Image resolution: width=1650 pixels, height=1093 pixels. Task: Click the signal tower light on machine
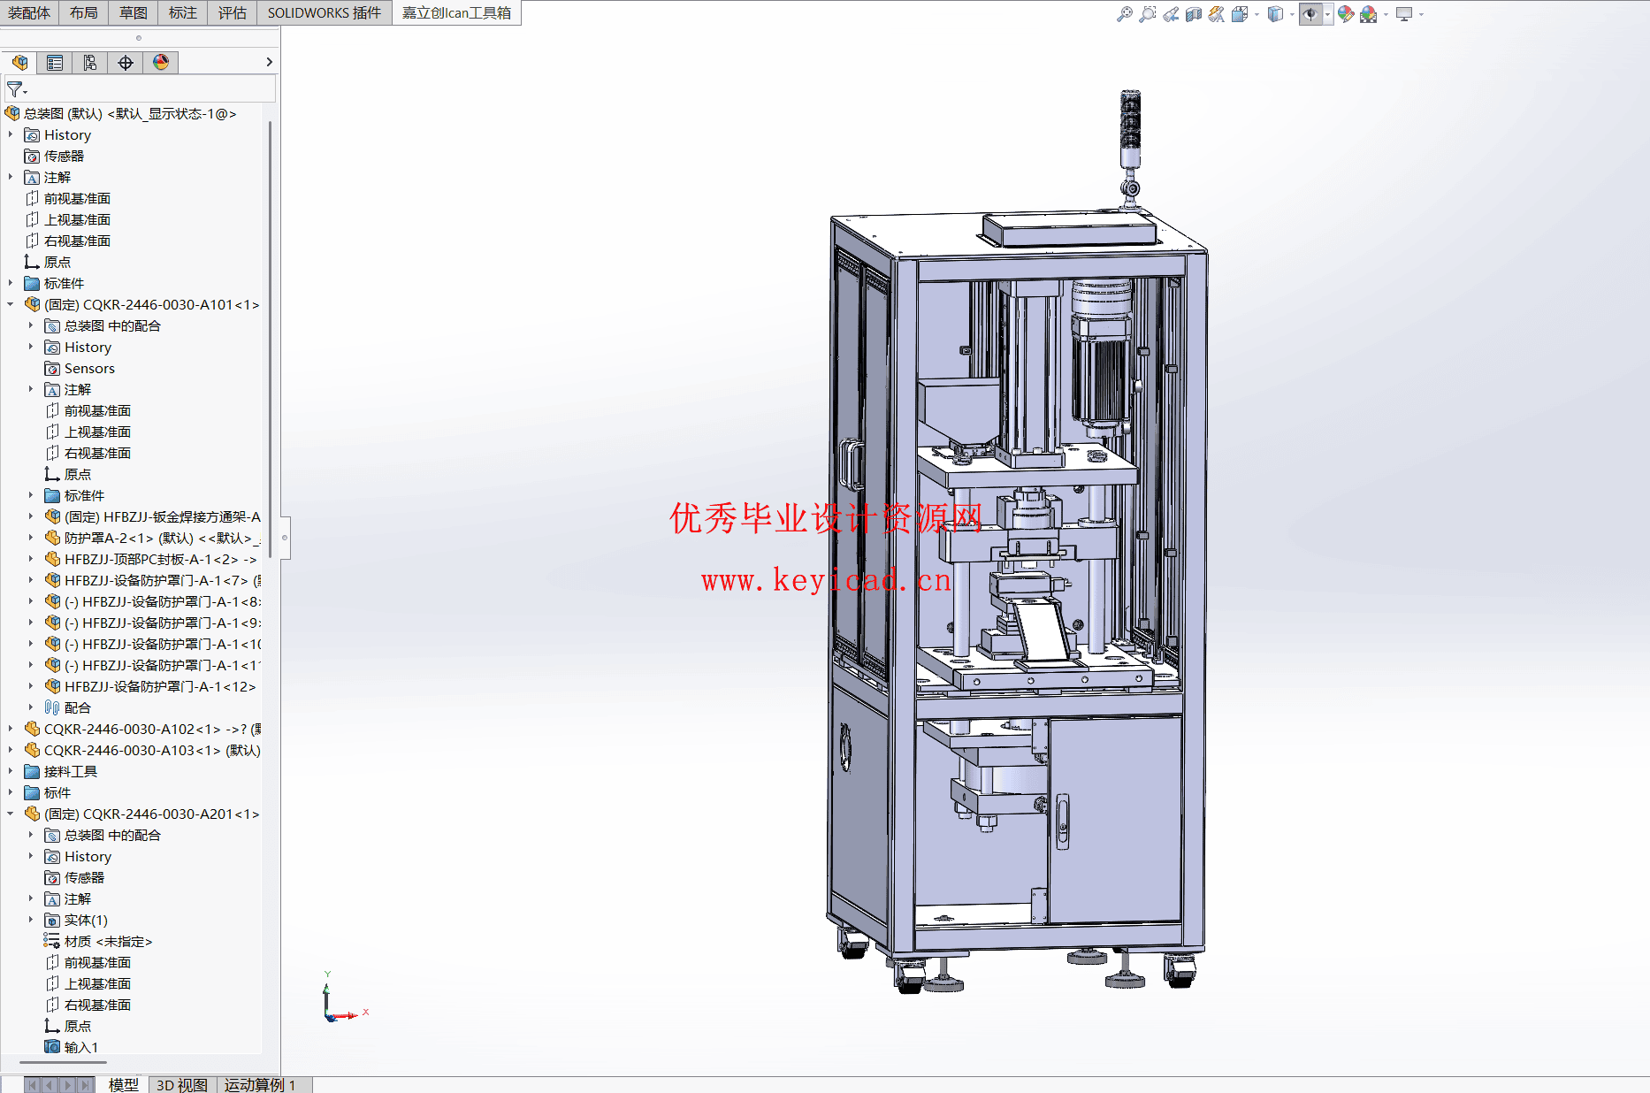(x=1130, y=129)
